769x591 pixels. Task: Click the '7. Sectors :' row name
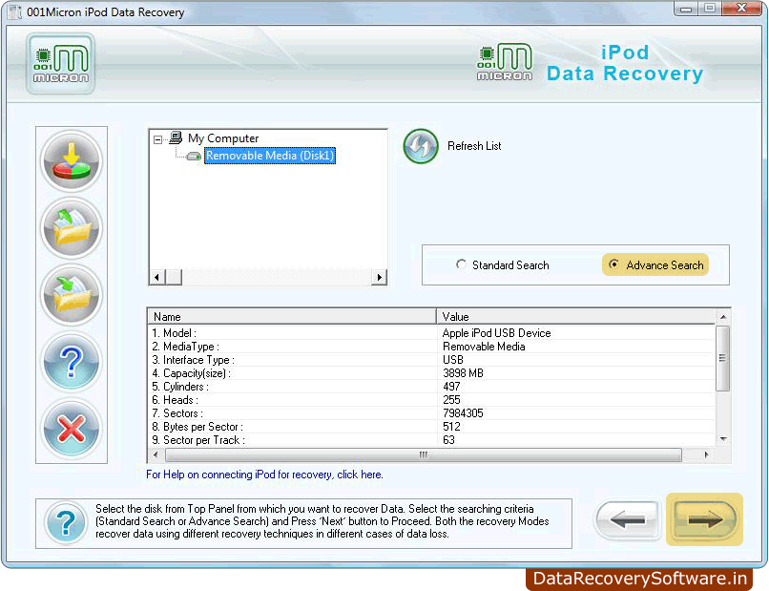pyautogui.click(x=177, y=413)
